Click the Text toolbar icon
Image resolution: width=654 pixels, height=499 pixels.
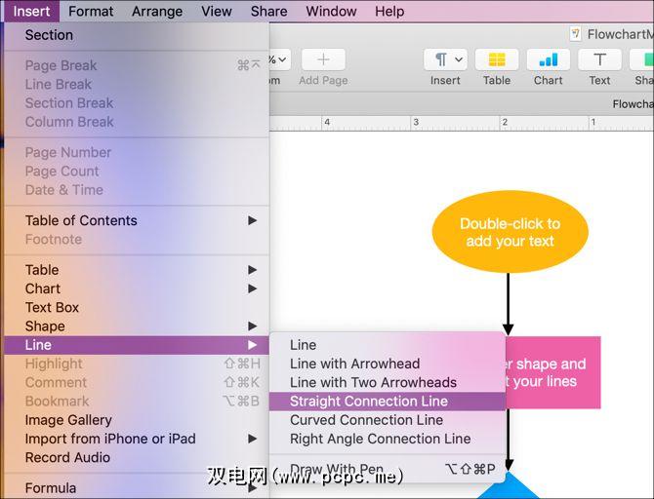(x=599, y=59)
